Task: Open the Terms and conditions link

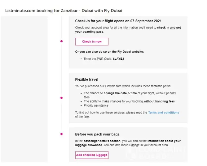Action: point(163,113)
